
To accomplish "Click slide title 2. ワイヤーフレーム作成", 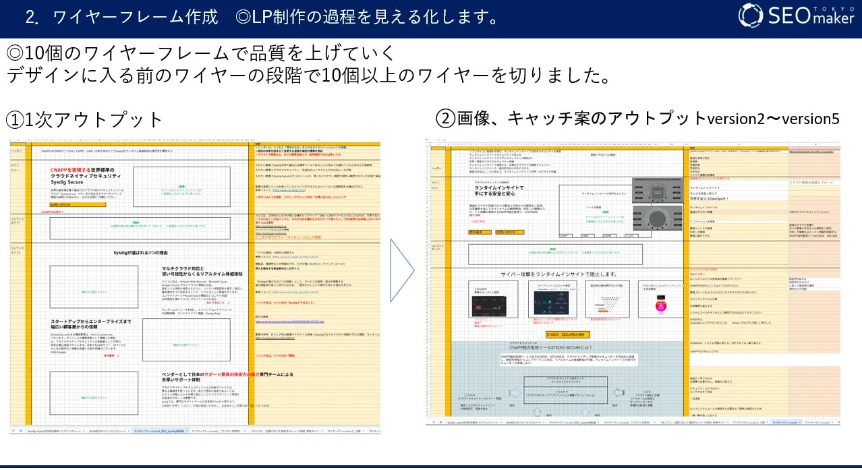I will [x=121, y=18].
